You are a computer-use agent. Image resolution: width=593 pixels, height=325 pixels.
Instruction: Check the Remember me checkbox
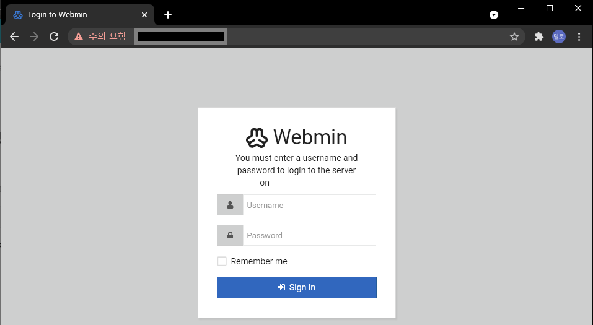[222, 261]
